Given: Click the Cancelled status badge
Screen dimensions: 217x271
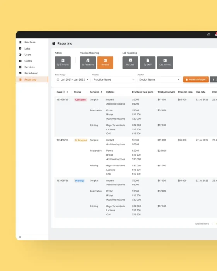Looking at the screenshot, I should point(80,100).
